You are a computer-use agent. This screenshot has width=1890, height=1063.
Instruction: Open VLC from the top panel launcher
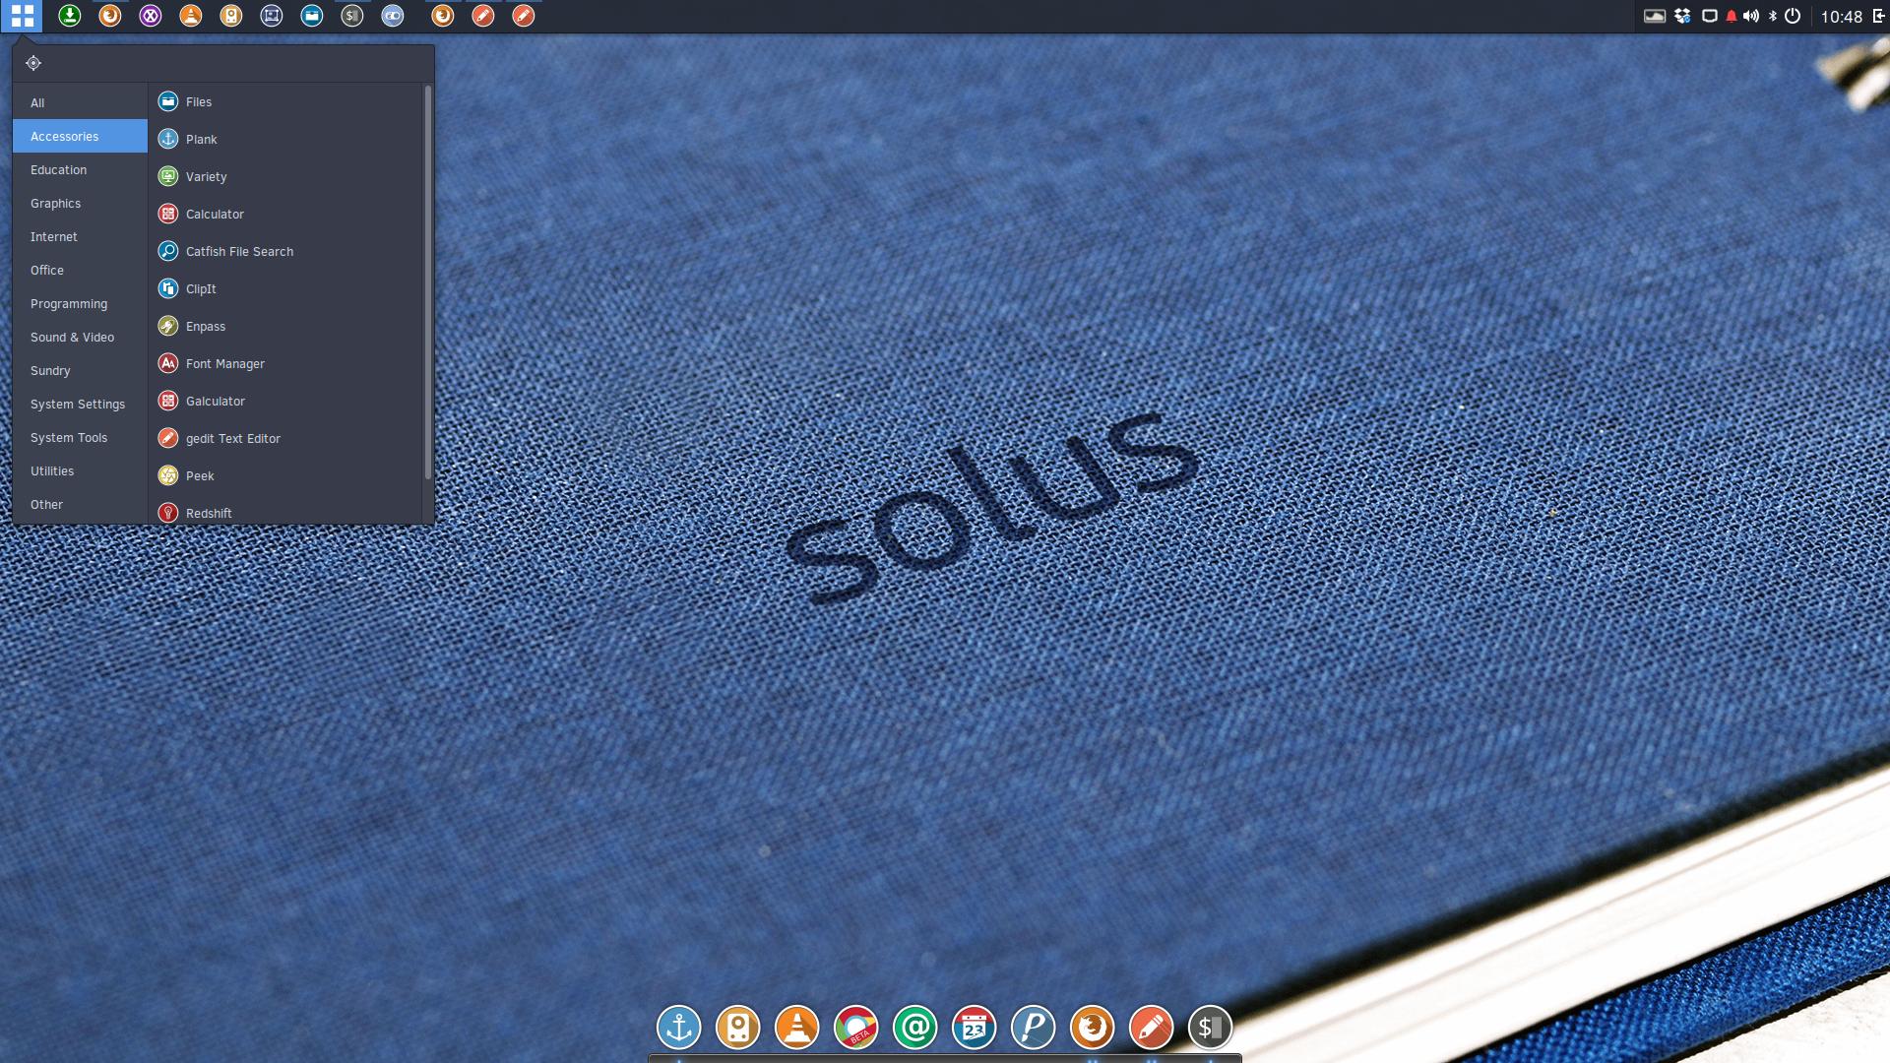click(190, 16)
